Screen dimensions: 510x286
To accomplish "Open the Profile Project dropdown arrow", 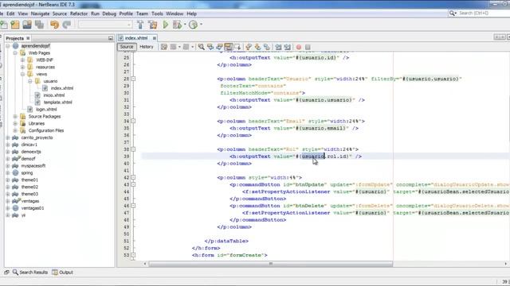I will point(201,25).
